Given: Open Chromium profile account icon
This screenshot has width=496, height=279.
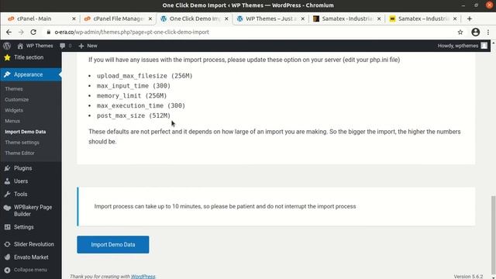Looking at the screenshot, I should click(475, 32).
